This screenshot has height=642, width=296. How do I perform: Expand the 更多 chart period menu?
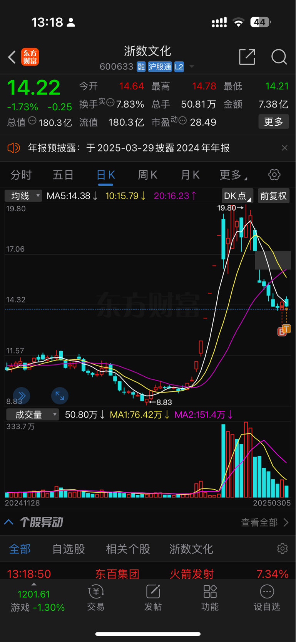coord(233,175)
